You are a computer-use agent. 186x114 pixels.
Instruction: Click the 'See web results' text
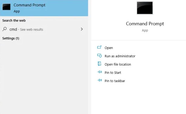click(31, 29)
